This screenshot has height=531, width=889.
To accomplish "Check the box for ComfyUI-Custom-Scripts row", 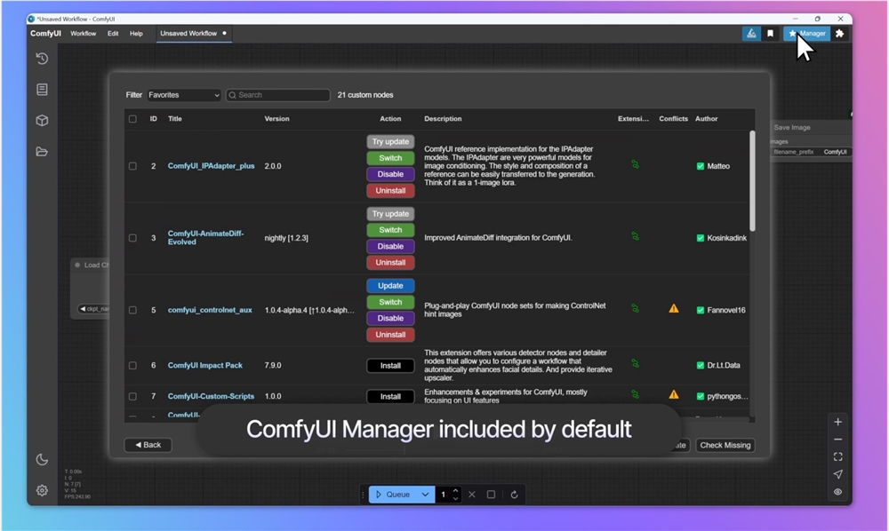I will [x=132, y=396].
